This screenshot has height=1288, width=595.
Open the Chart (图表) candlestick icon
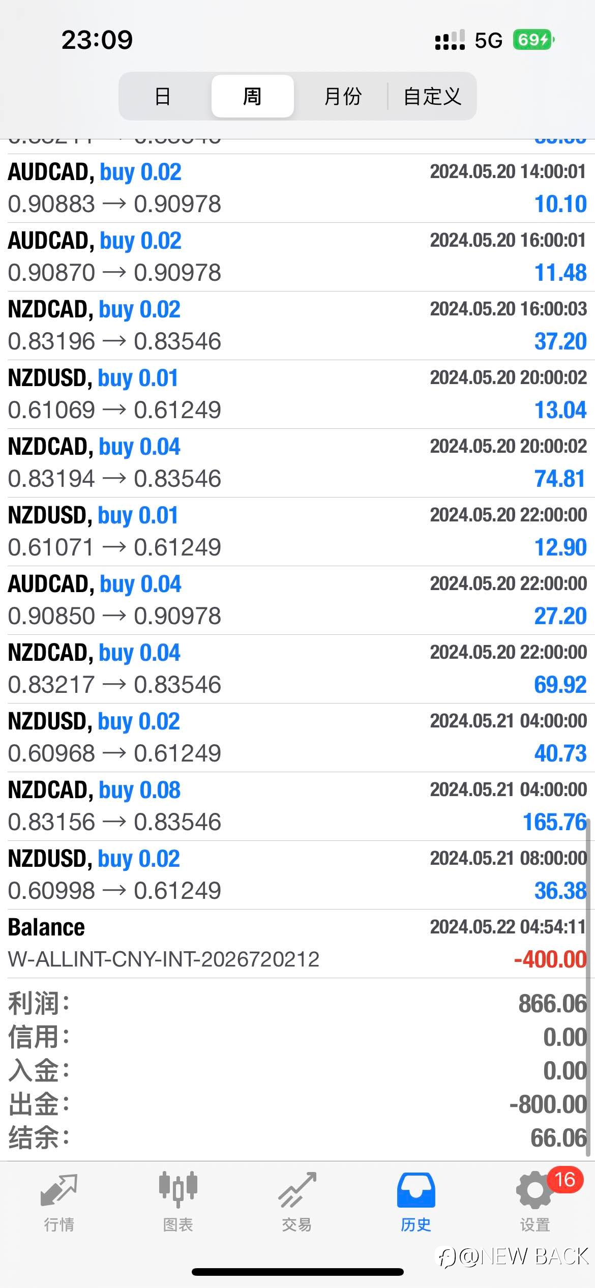coord(178,1191)
